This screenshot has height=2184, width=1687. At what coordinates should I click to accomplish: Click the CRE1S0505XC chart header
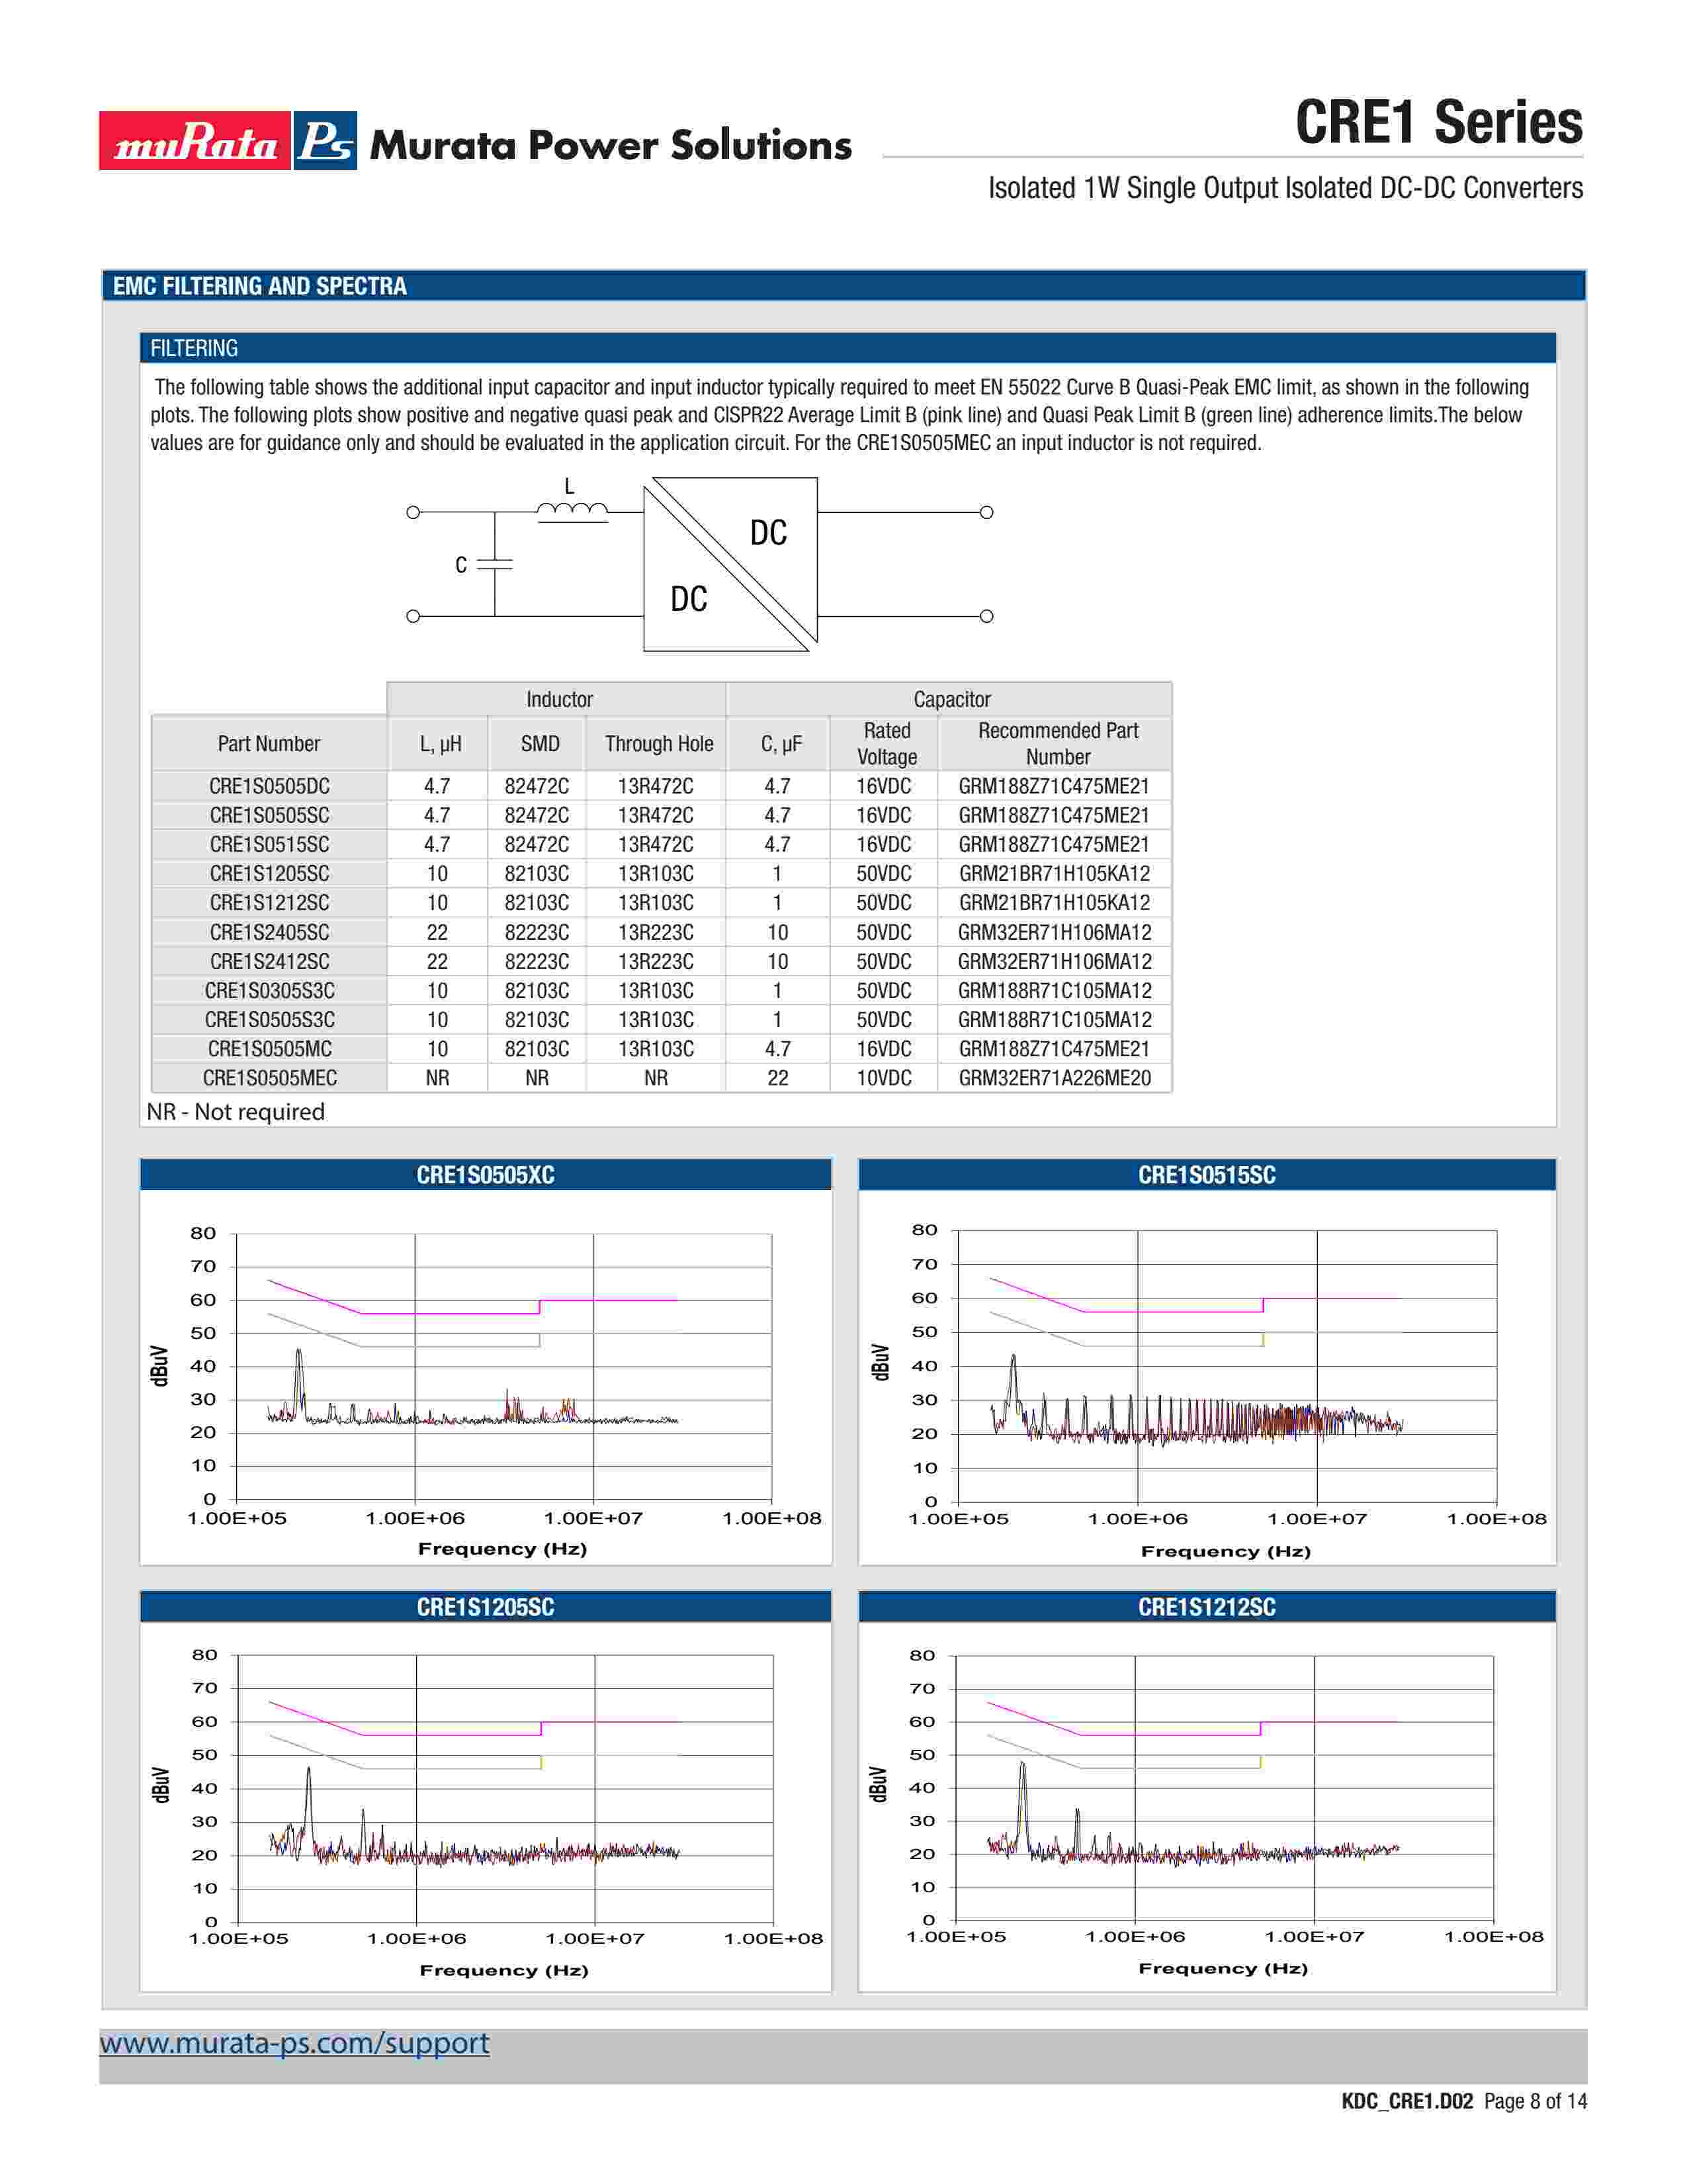(485, 1175)
